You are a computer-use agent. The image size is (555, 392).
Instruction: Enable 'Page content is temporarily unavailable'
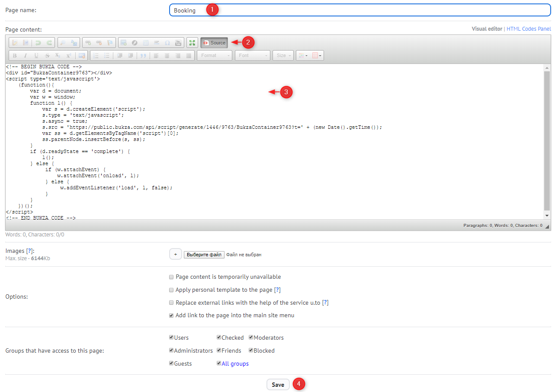pyautogui.click(x=171, y=277)
